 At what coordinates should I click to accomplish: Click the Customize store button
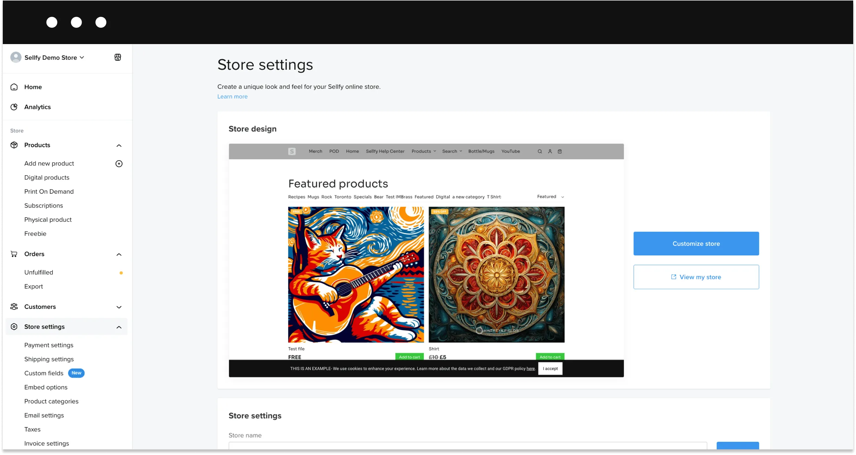pos(696,244)
